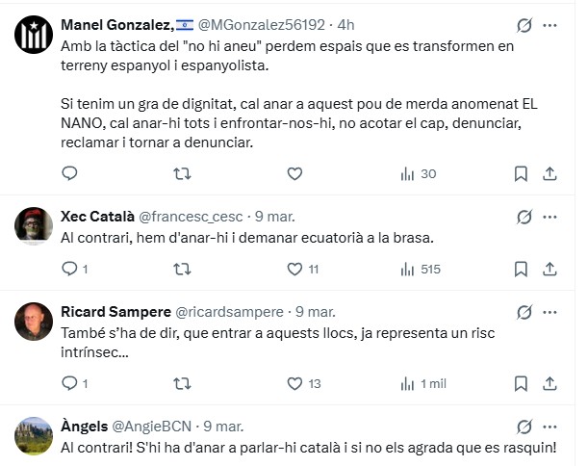Bookmark Manel Gonzalez's tweet

521,173
